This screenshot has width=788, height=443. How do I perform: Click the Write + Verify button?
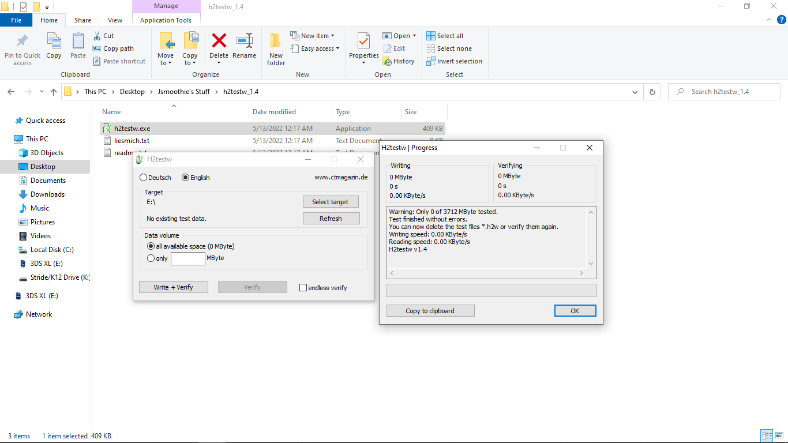pos(174,287)
